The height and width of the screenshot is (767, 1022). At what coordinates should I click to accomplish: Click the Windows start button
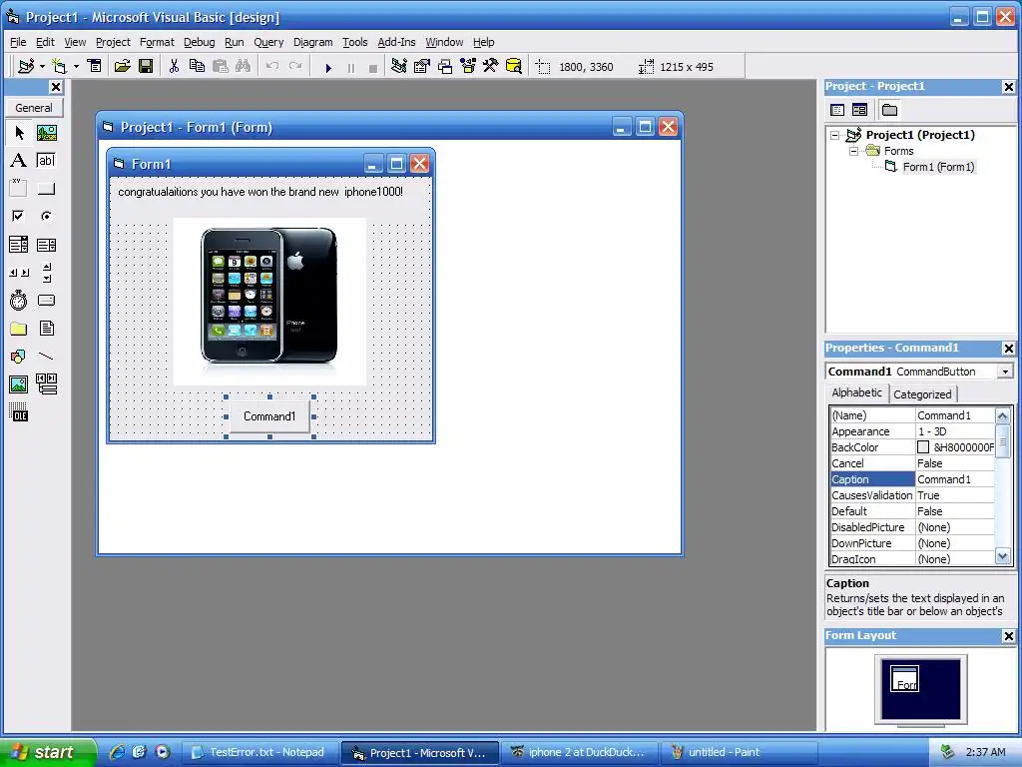click(48, 752)
